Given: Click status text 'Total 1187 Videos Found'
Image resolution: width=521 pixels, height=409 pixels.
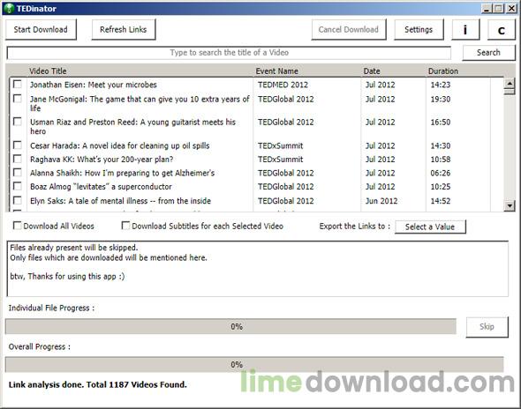Looking at the screenshot, I should click(136, 384).
